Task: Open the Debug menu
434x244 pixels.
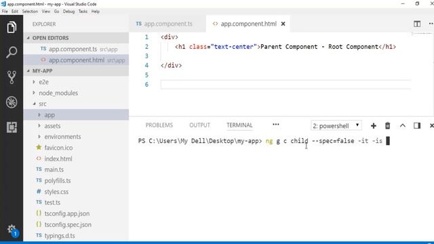Action: pyautogui.click(x=69, y=12)
